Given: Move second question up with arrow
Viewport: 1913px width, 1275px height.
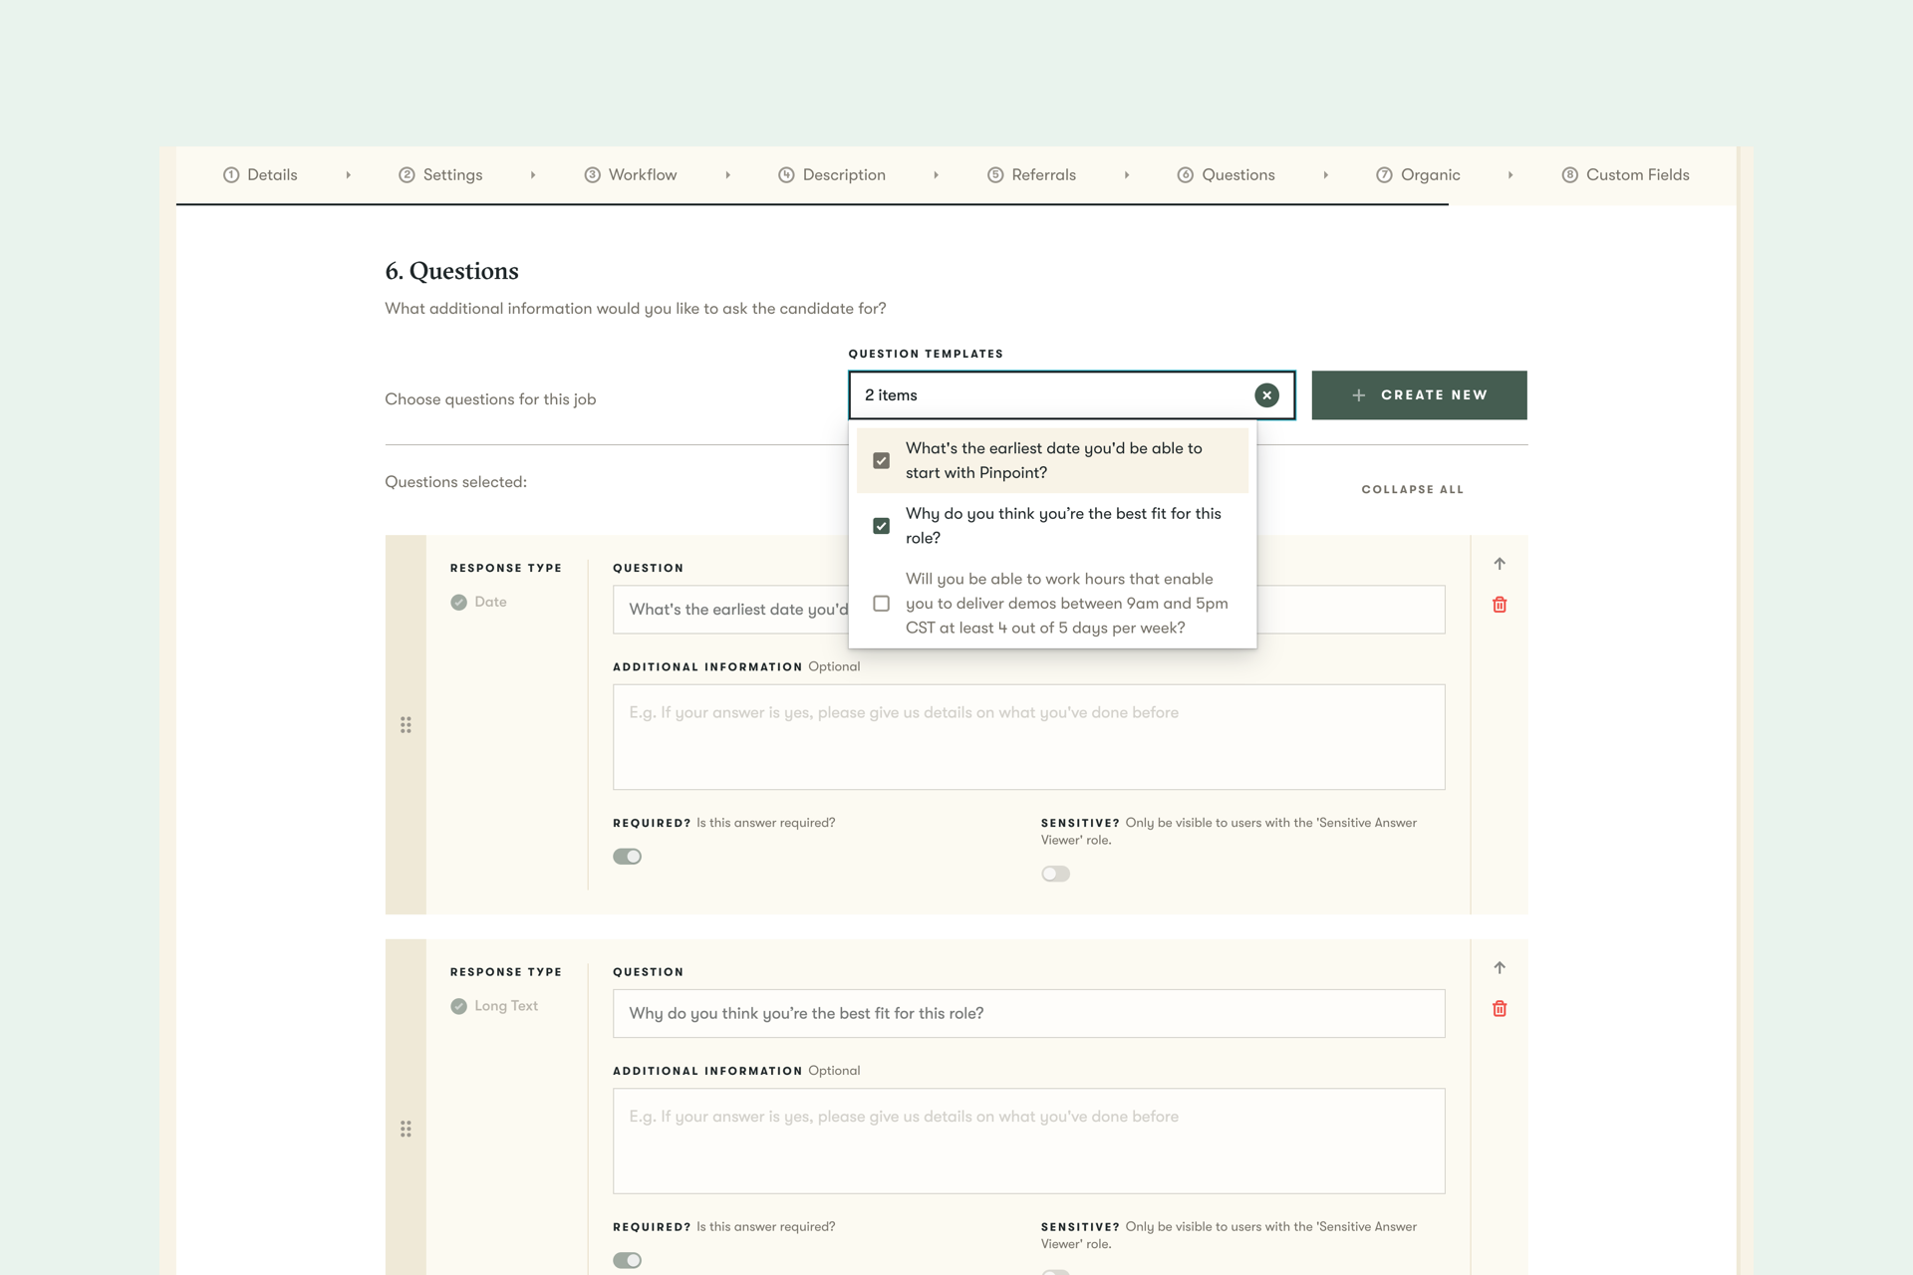Looking at the screenshot, I should (1500, 967).
